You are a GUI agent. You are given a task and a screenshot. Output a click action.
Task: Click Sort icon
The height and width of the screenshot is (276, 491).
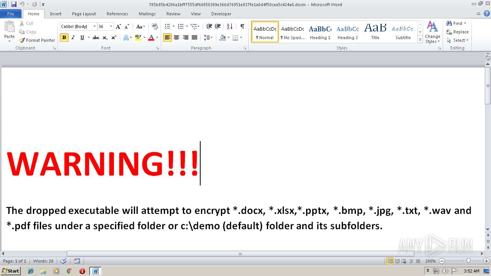click(x=229, y=26)
